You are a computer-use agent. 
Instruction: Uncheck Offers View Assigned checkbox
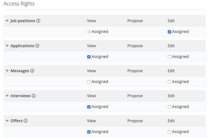click(x=89, y=132)
